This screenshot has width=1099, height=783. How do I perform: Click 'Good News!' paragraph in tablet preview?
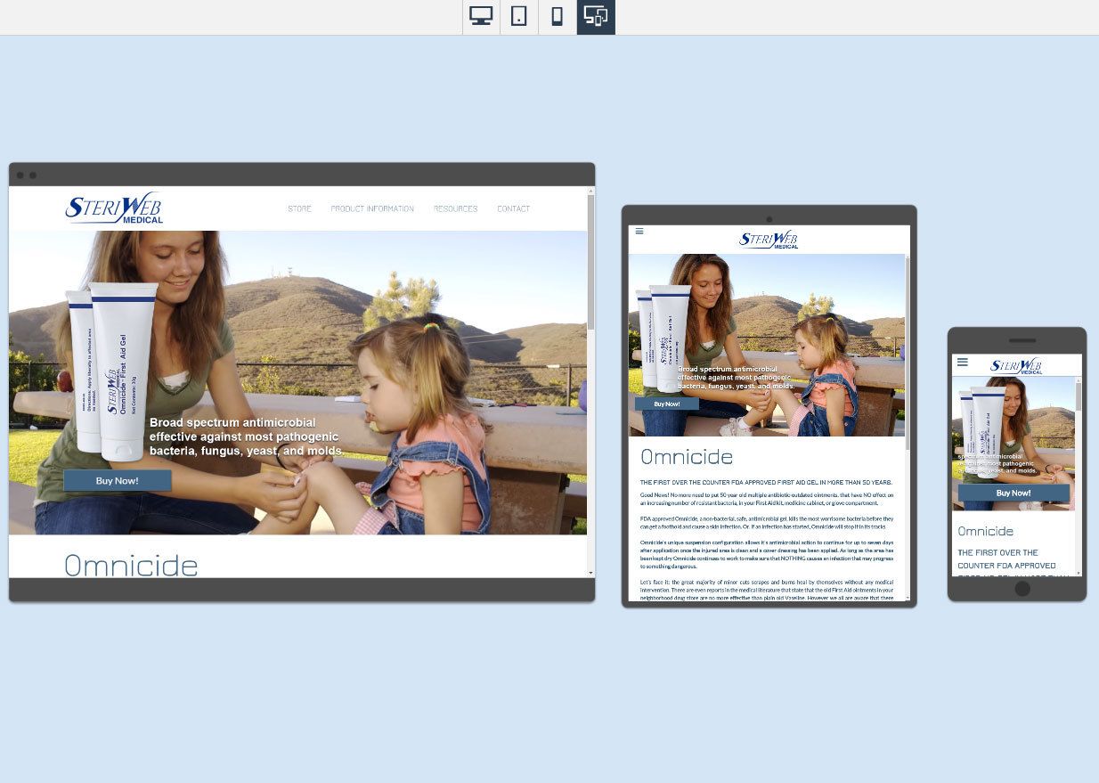[x=767, y=499]
